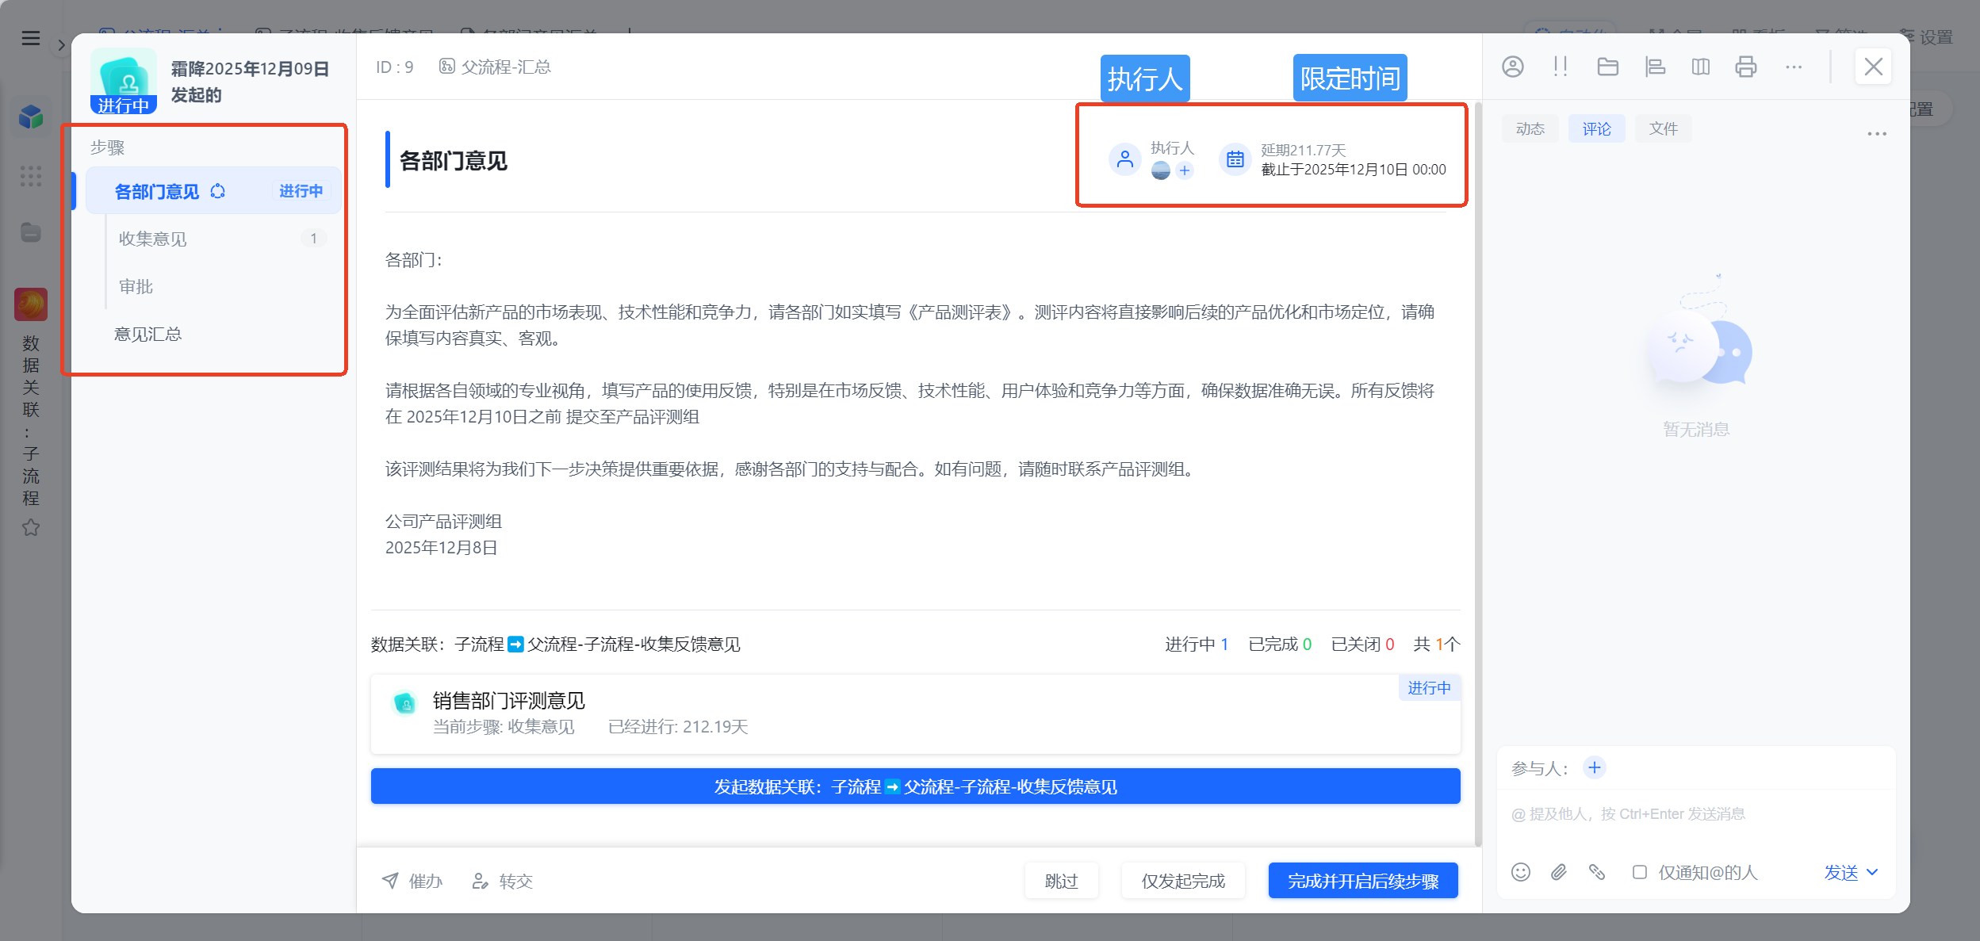Click the link insert icon
Viewport: 1980px width, 941px height.
point(1597,872)
